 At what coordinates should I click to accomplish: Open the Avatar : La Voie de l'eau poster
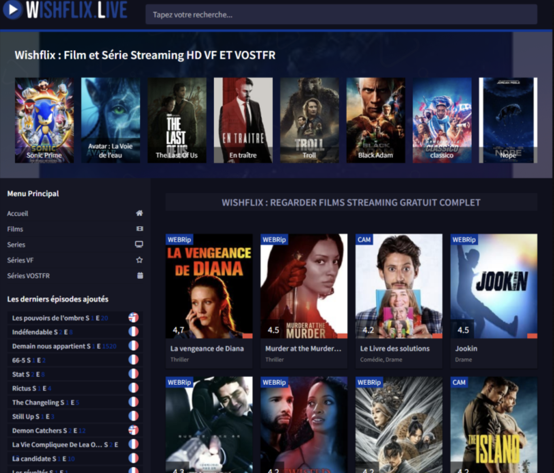(x=111, y=120)
